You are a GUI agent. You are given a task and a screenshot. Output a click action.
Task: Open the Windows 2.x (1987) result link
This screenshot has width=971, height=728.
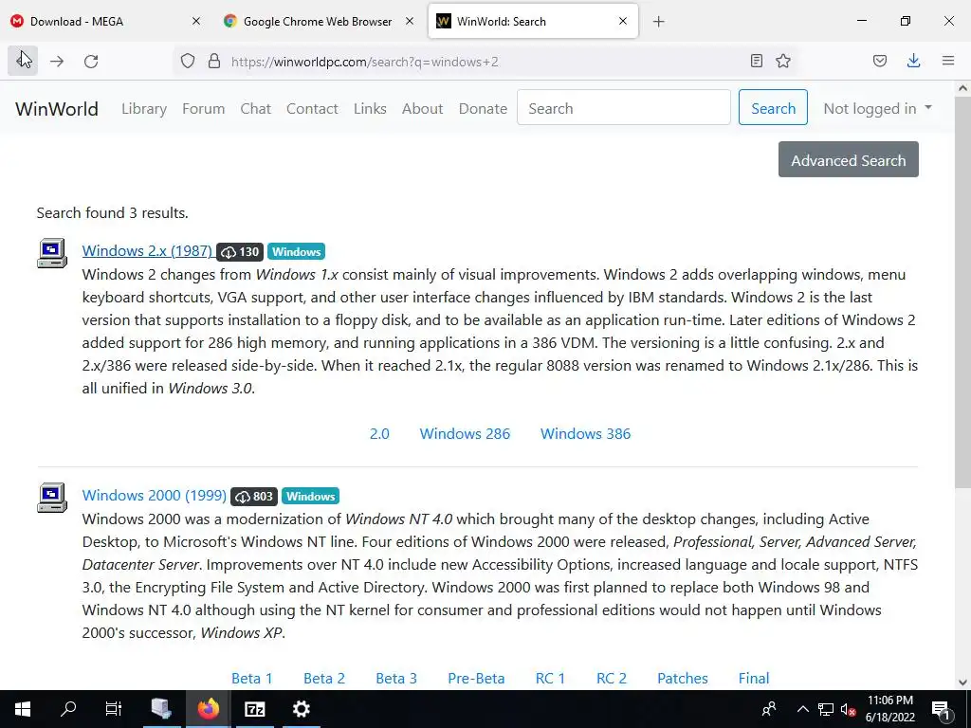(147, 250)
